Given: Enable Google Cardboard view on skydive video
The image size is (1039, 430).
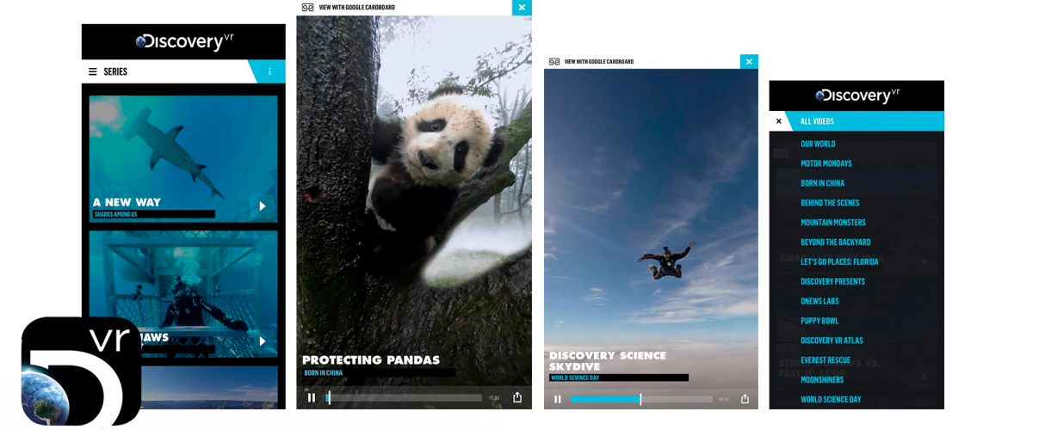Looking at the screenshot, I should click(x=591, y=62).
